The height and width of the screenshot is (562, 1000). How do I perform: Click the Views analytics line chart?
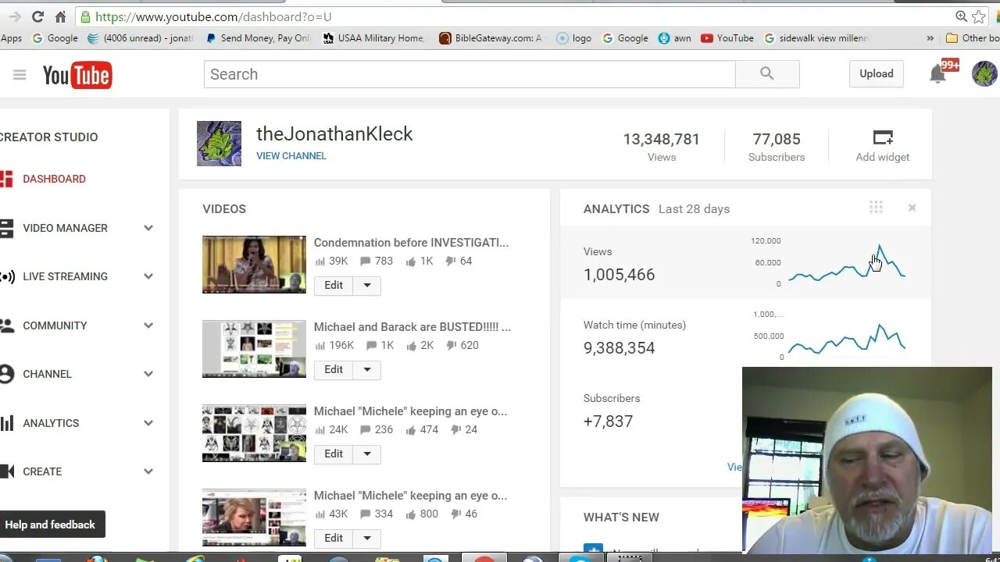click(847, 264)
